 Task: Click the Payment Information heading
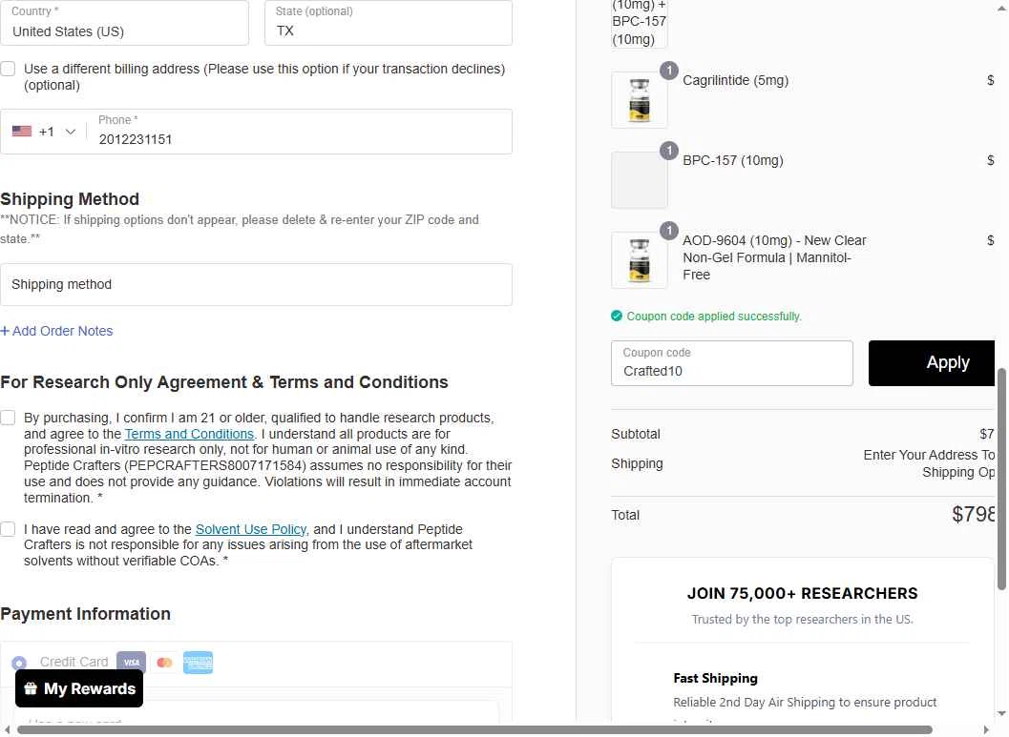tap(86, 614)
